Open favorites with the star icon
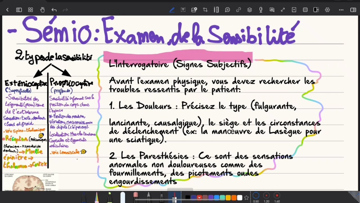 click(x=246, y=198)
